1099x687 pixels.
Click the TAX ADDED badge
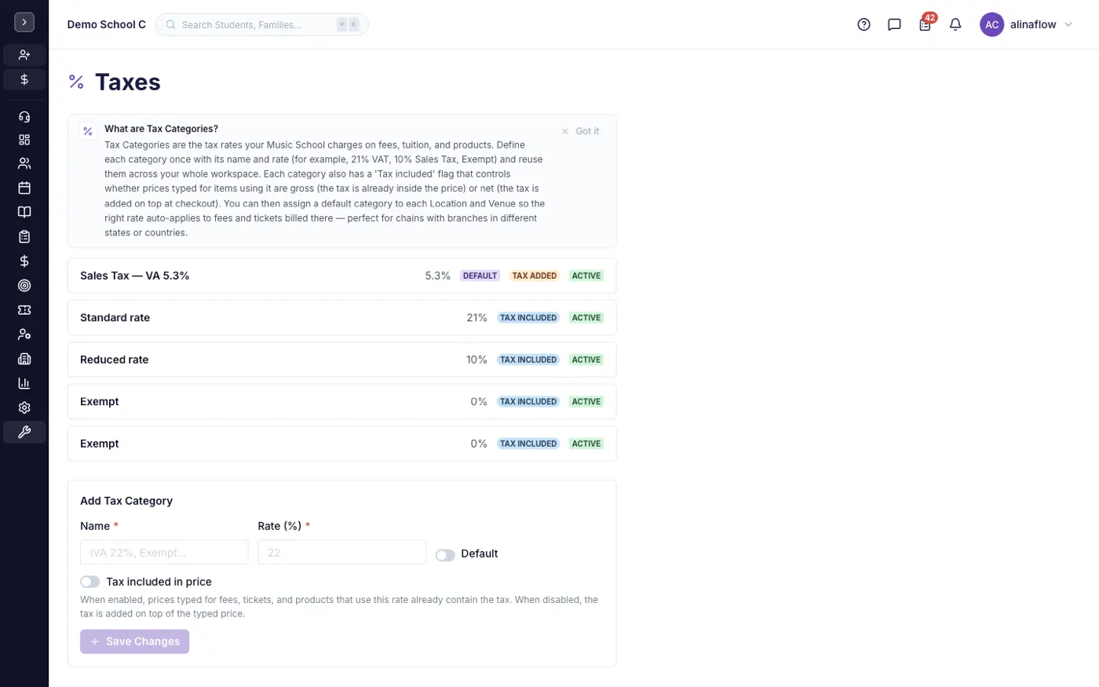pos(535,276)
